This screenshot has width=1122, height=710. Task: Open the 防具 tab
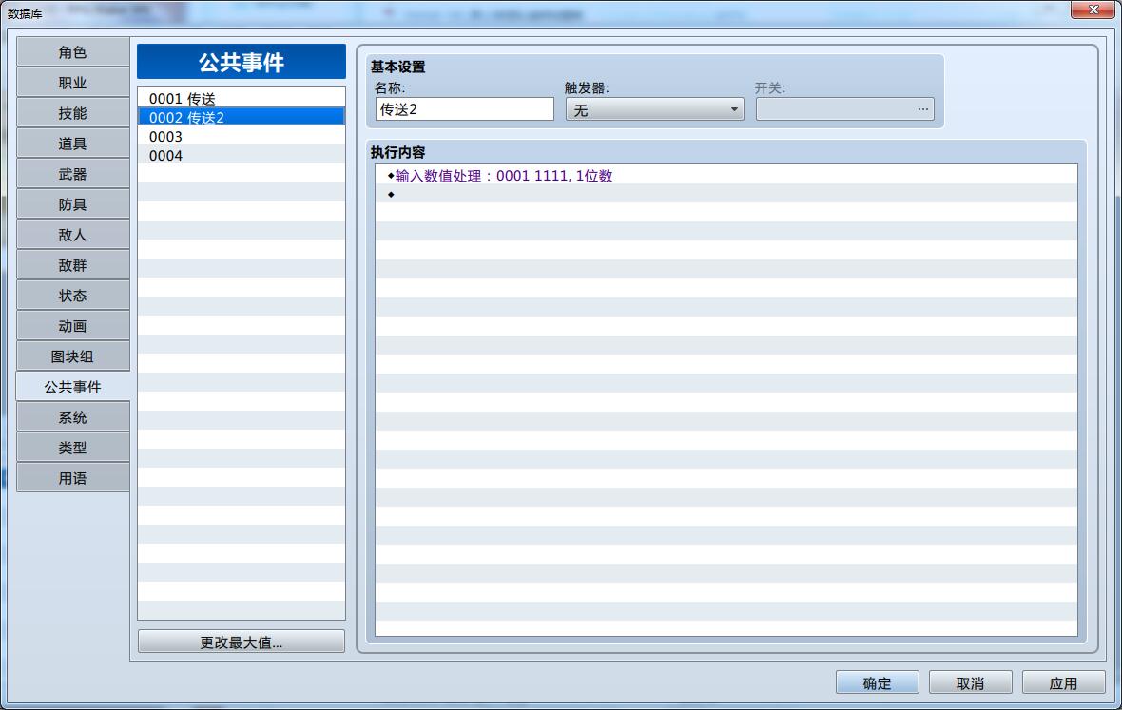[x=72, y=204]
